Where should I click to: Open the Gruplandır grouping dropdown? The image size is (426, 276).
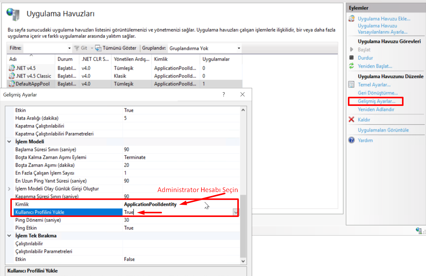[x=239, y=48]
